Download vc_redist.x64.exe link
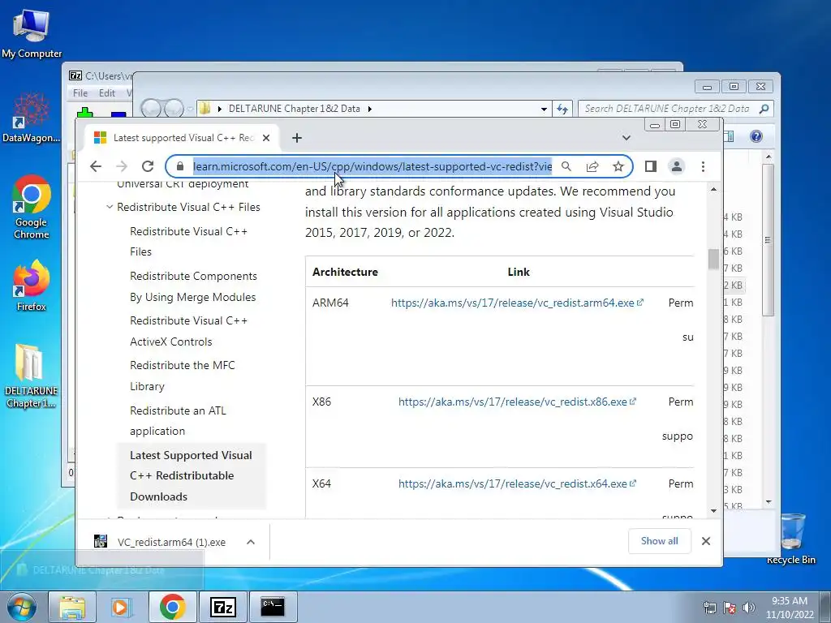Screen dimensions: 831x623 click(x=517, y=483)
